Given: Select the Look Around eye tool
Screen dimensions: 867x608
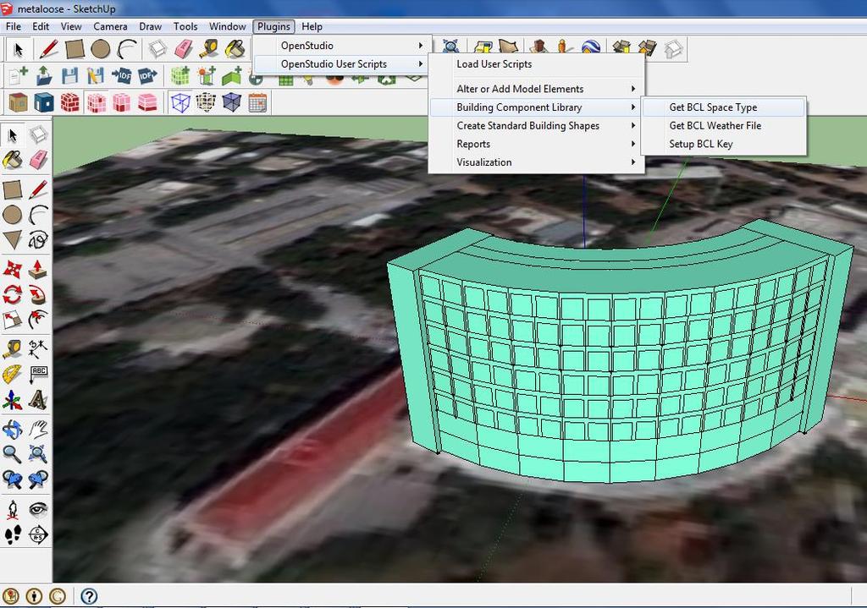Looking at the screenshot, I should point(38,508).
